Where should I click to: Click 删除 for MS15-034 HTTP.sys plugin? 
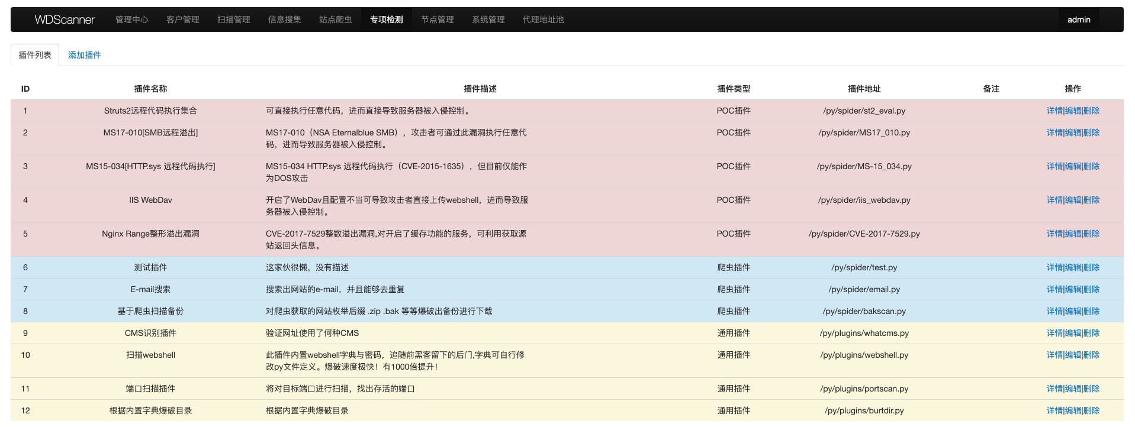point(1091,166)
